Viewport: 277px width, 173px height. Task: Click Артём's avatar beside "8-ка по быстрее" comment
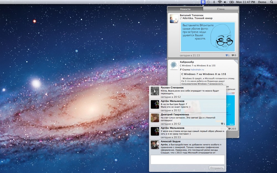click(155, 104)
